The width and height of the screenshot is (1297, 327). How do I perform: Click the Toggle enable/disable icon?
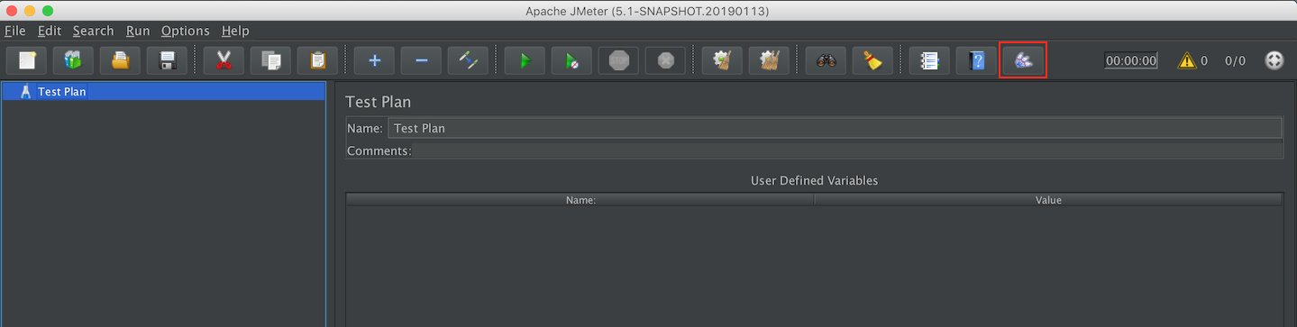click(x=469, y=60)
